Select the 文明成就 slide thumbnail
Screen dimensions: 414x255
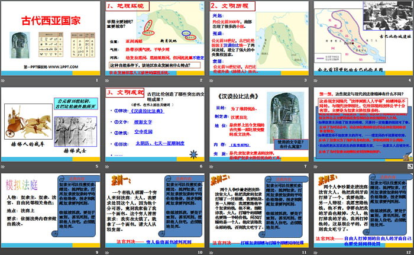(x=155, y=124)
